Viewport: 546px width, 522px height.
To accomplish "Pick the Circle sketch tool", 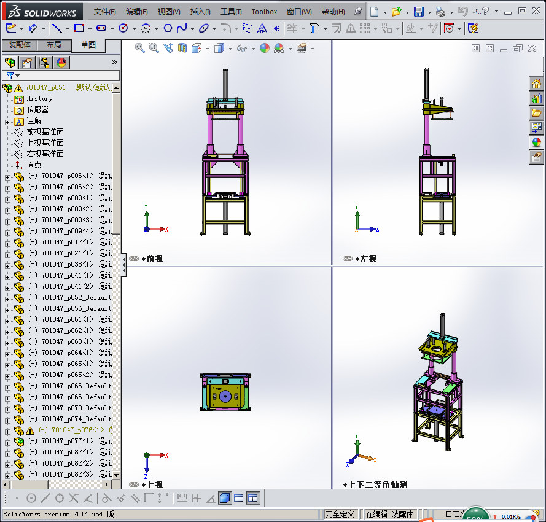I will 123,28.
